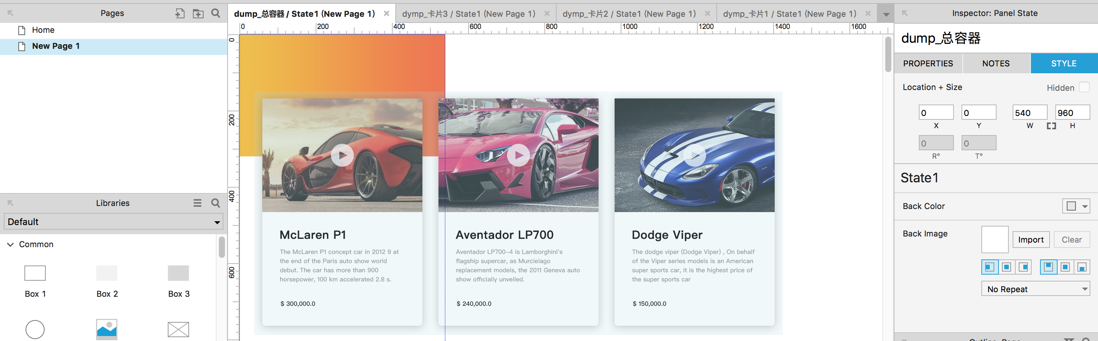Click the W width input field
The image size is (1098, 341).
point(1029,113)
